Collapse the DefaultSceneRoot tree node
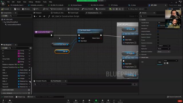This screenshot has width=183, height=103. point(3,22)
